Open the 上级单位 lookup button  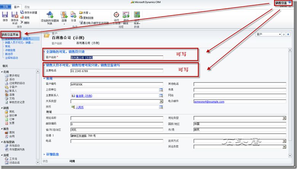point(161,90)
